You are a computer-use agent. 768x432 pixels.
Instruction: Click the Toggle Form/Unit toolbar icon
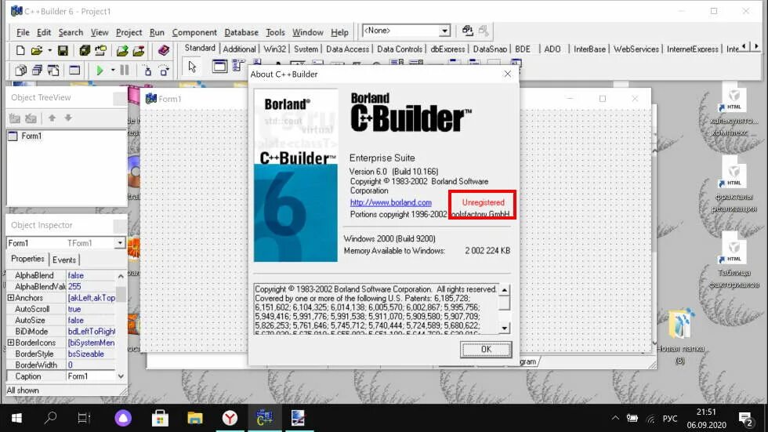click(x=53, y=71)
